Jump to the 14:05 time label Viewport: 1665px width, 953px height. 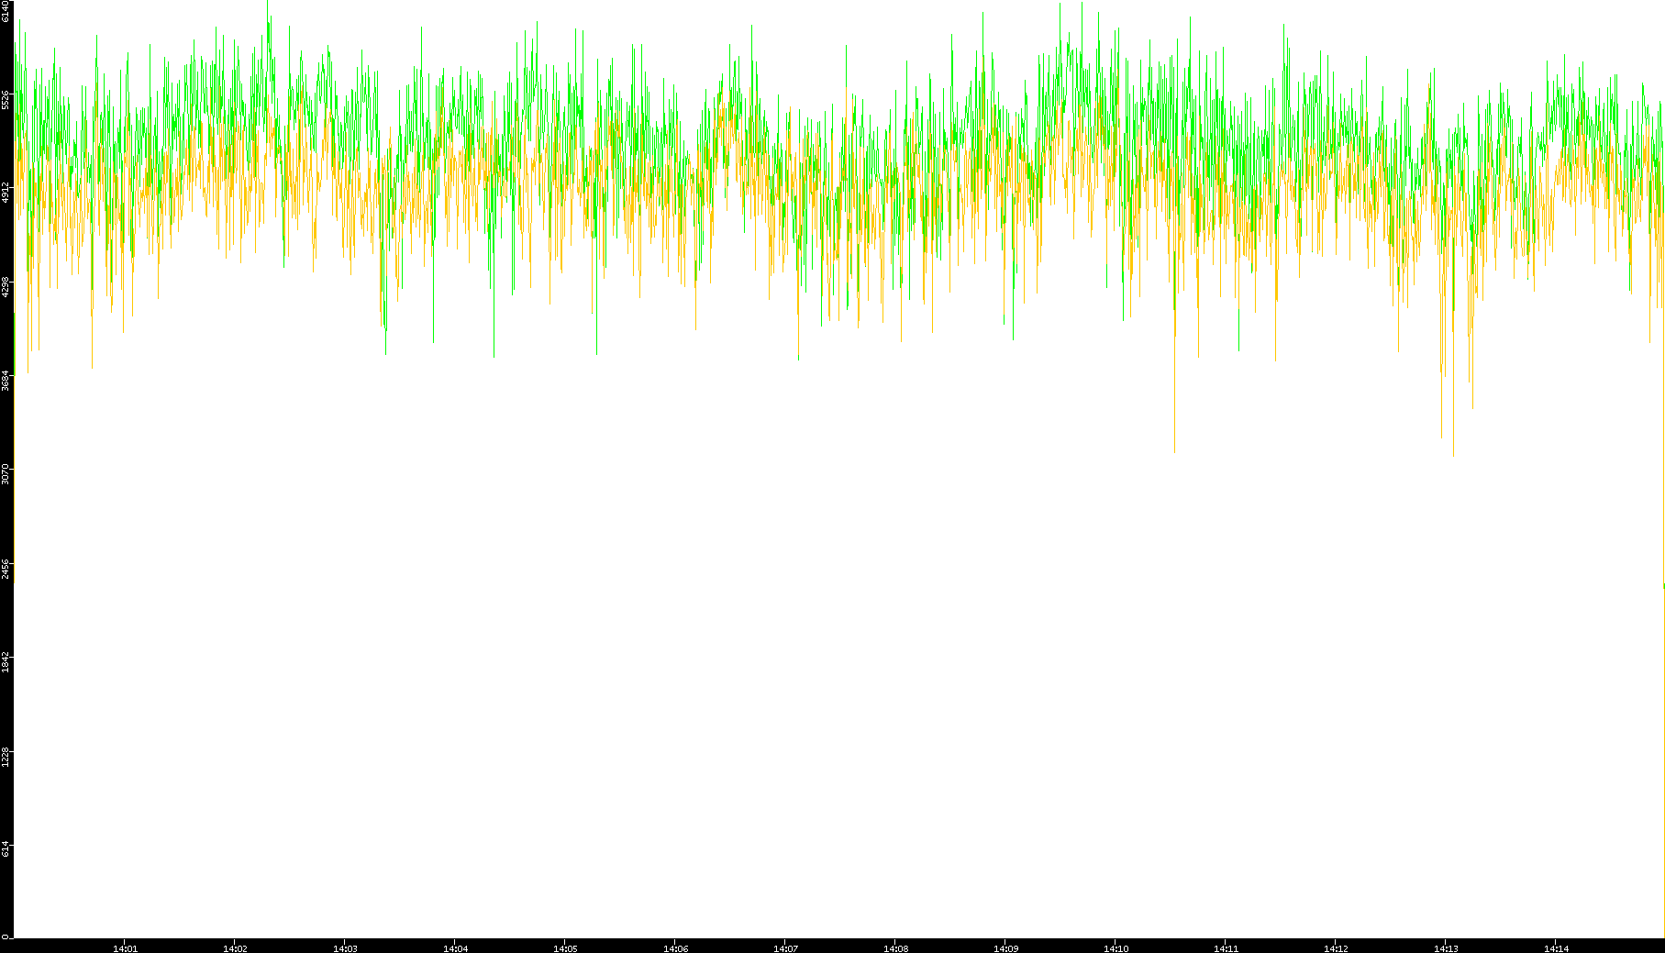tap(565, 948)
